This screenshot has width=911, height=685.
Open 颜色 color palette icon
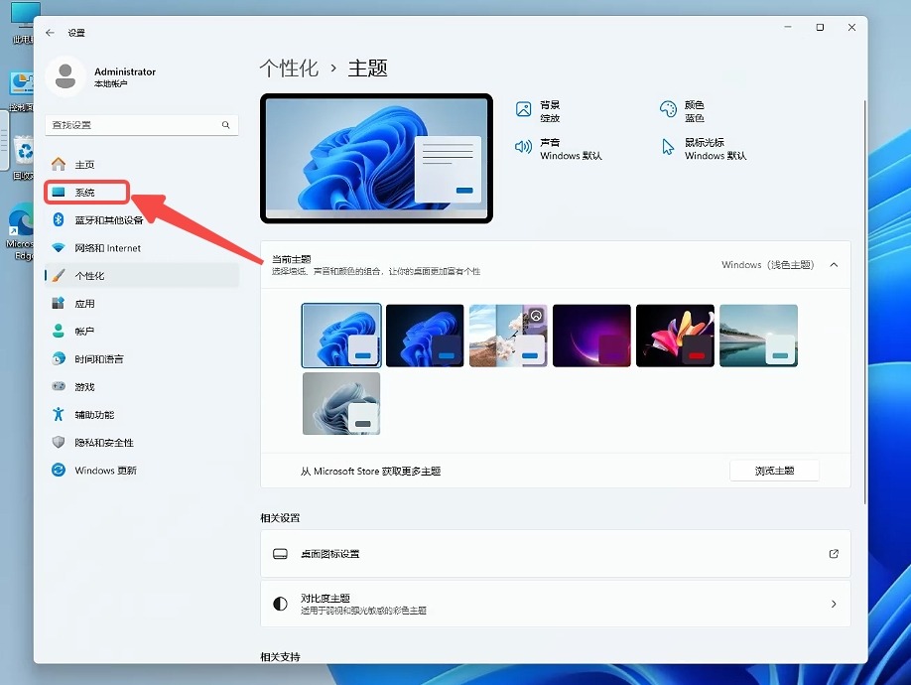668,110
